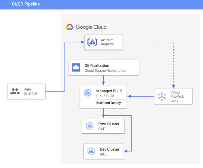Click the Google Cloud logo icon
Image resolution: width=203 pixels, height=168 pixels.
pos(70,27)
